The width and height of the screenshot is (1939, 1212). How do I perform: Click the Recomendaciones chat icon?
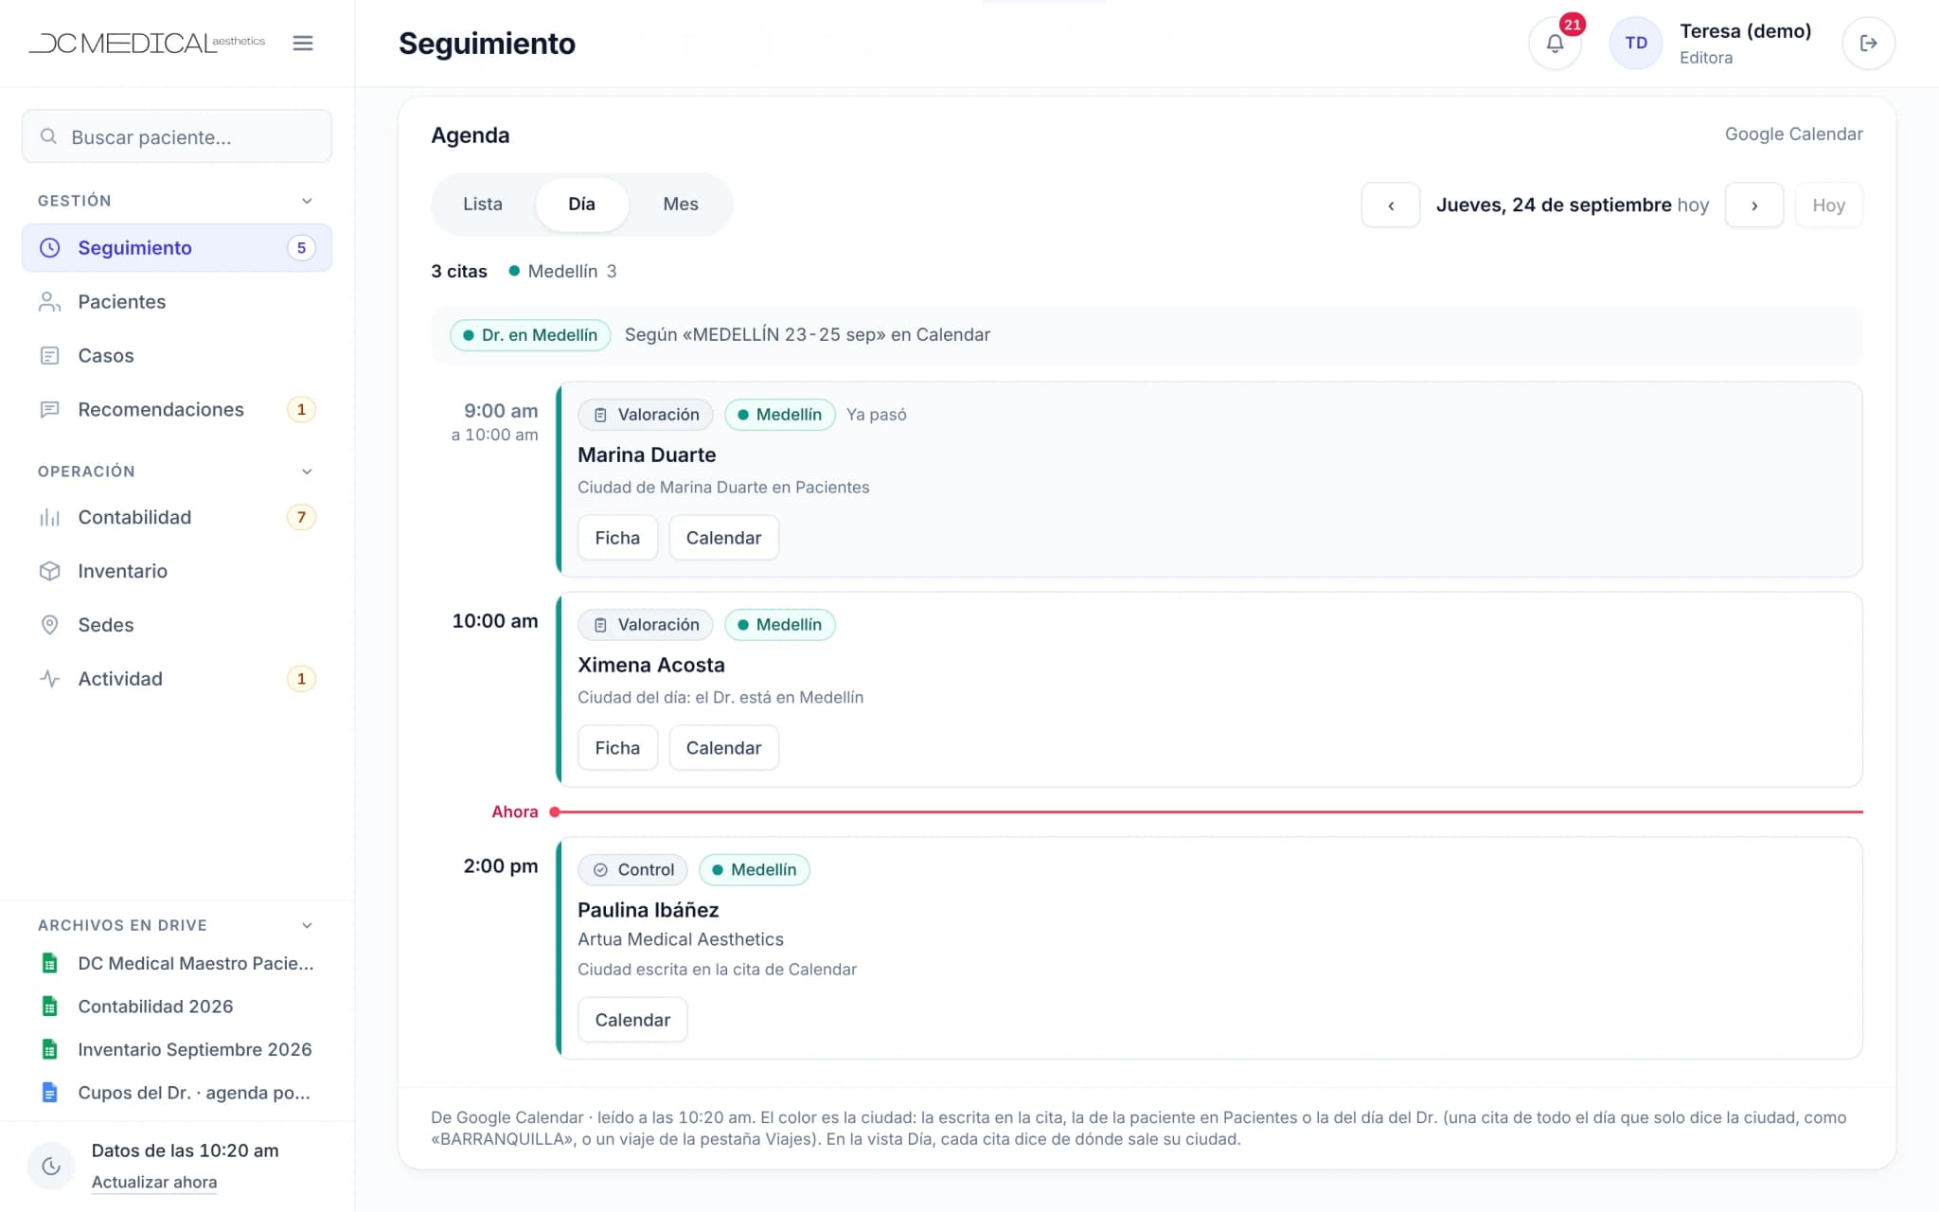(50, 410)
